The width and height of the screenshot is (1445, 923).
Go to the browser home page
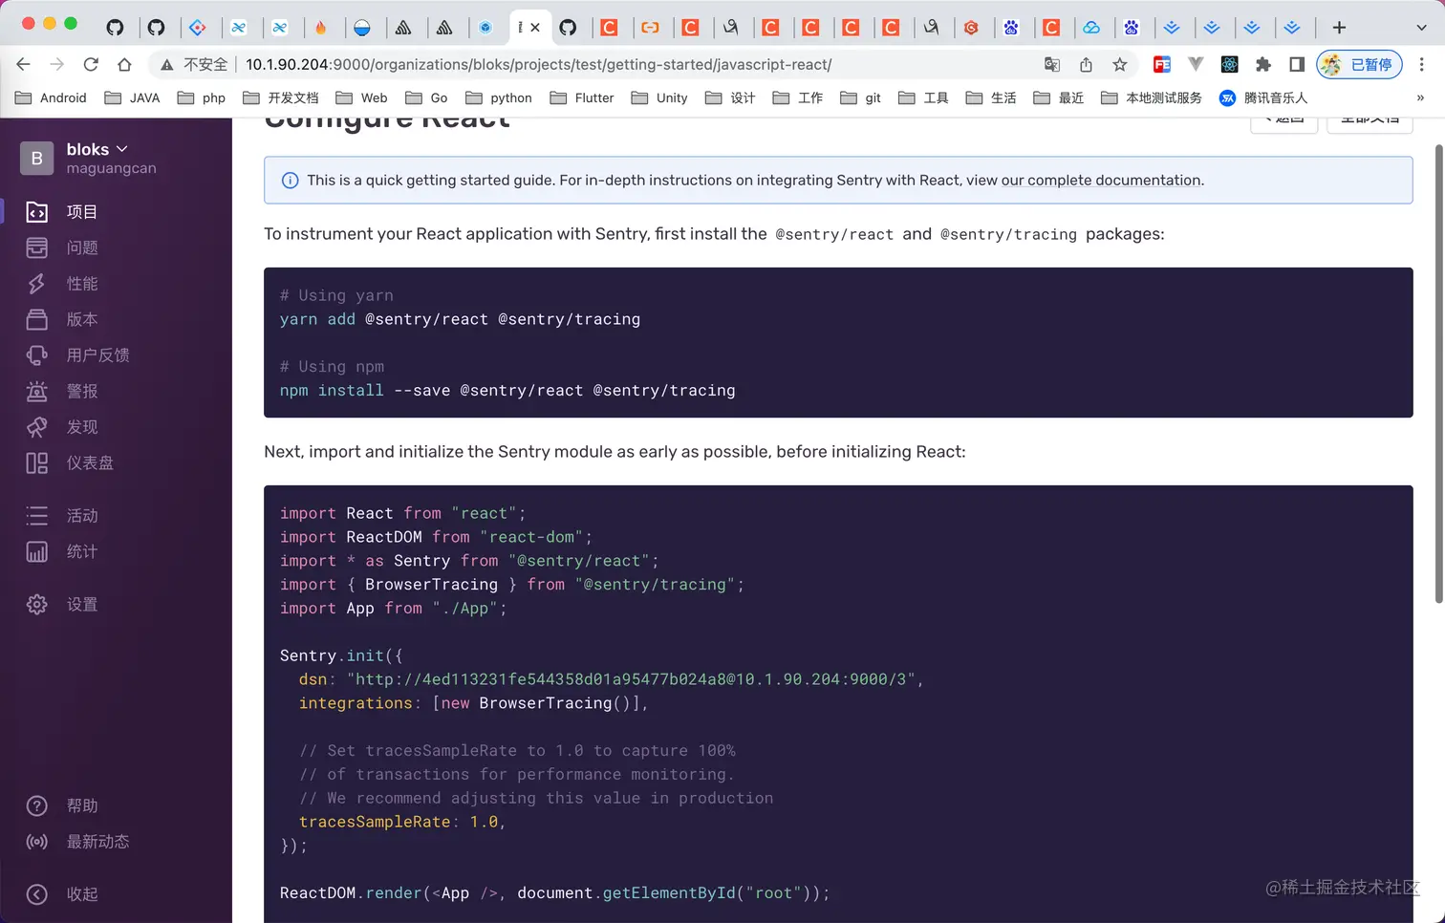point(124,64)
